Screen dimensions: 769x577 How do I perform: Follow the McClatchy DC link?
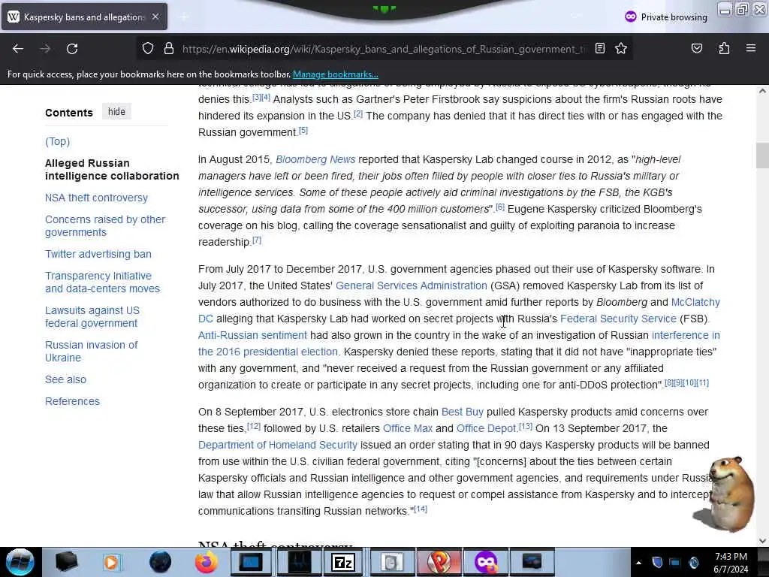pyautogui.click(x=695, y=302)
